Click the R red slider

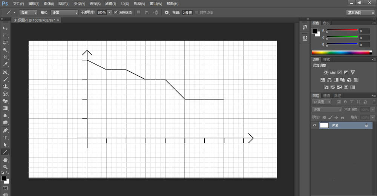coord(342,30)
